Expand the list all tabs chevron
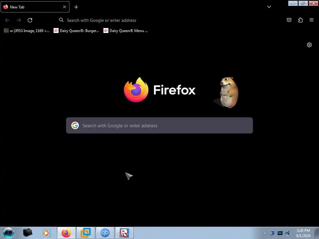The image size is (319, 239). pos(269,7)
